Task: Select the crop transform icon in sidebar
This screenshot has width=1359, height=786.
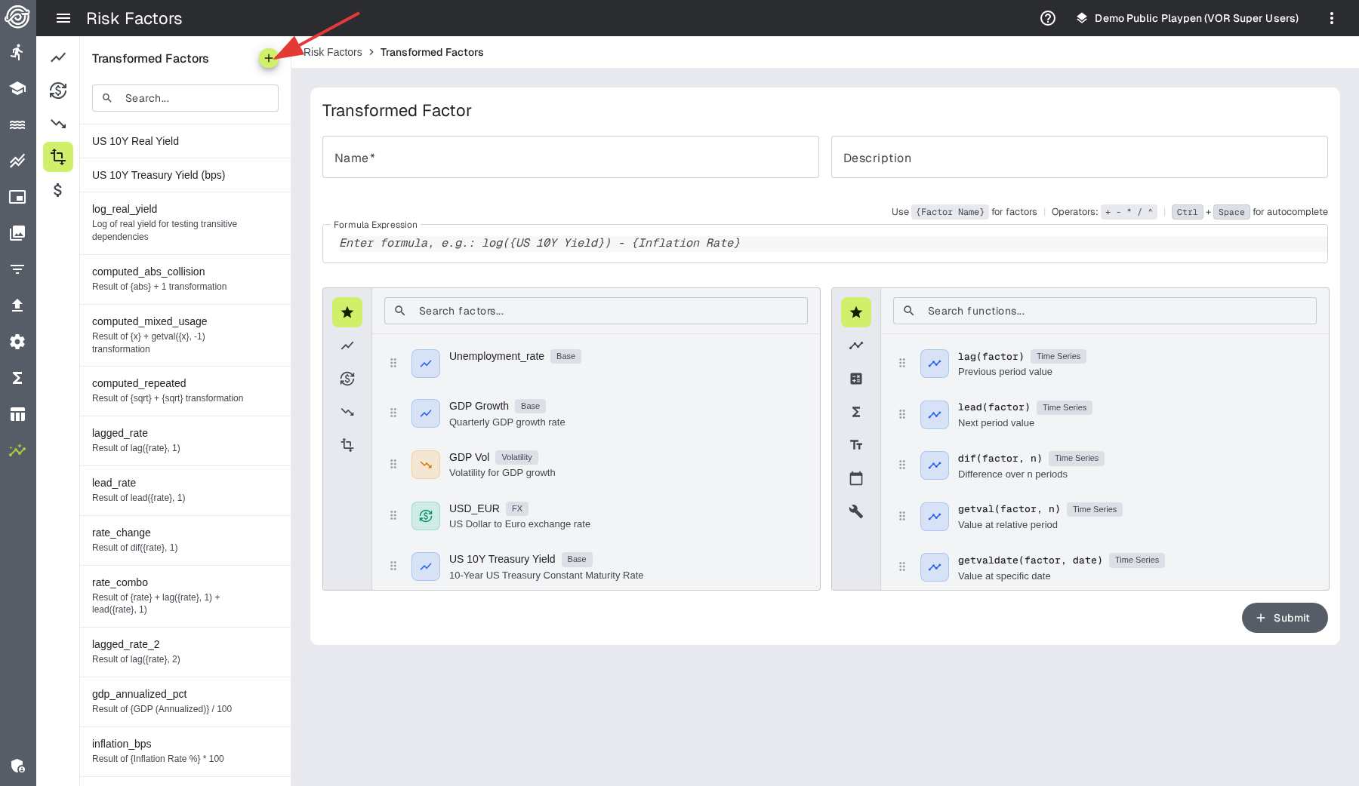Action: click(x=58, y=157)
